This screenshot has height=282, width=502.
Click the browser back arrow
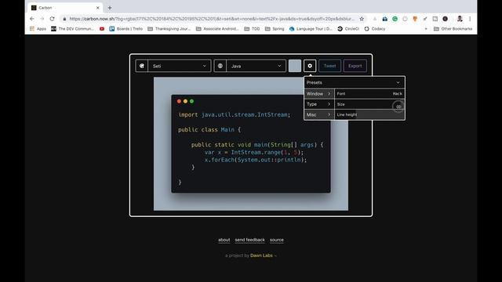[32, 19]
